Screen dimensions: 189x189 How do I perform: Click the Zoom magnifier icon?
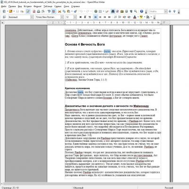(136, 11)
